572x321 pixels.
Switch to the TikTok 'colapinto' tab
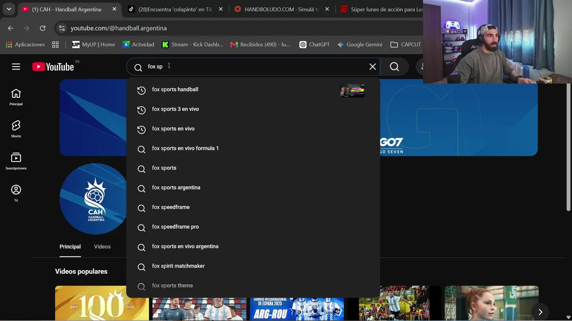pos(175,9)
